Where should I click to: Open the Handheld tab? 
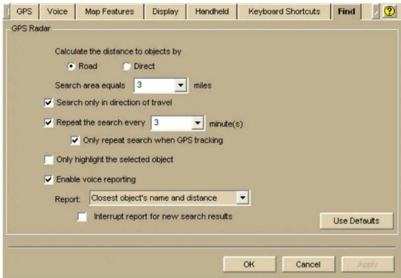coord(212,12)
